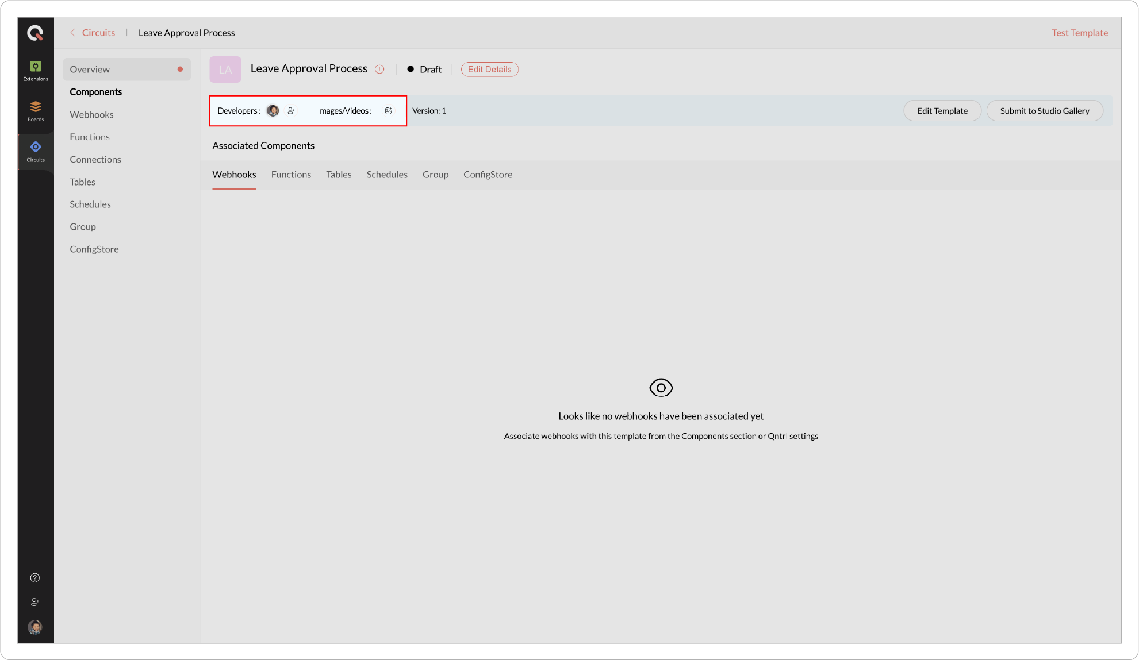Click Submit to Studio Gallery button

pyautogui.click(x=1045, y=111)
